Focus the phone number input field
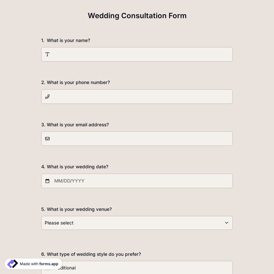This screenshot has height=274, width=274. click(137, 96)
